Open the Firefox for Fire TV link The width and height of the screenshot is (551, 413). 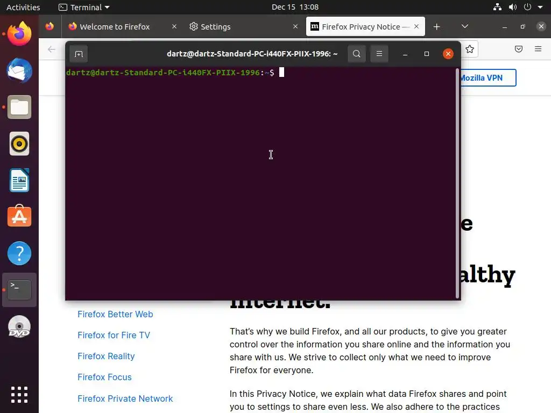pyautogui.click(x=114, y=336)
